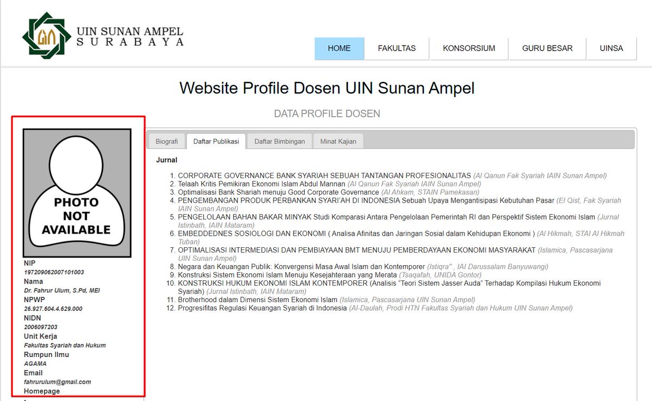The height and width of the screenshot is (401, 652).
Task: Click the email fahrurulum@gmail.com
Action: [58, 382]
